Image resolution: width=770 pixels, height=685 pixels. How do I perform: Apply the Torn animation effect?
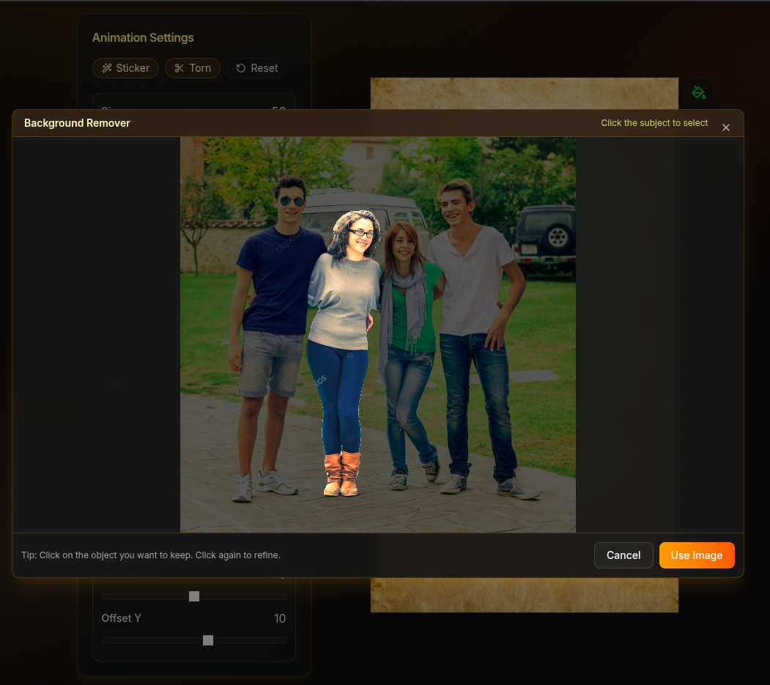(x=192, y=68)
